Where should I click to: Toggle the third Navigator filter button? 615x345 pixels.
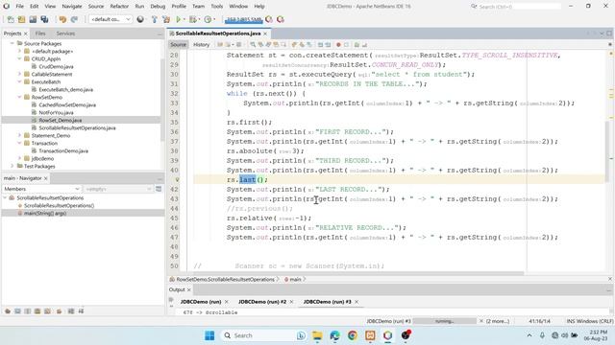pyautogui.click(x=28, y=310)
